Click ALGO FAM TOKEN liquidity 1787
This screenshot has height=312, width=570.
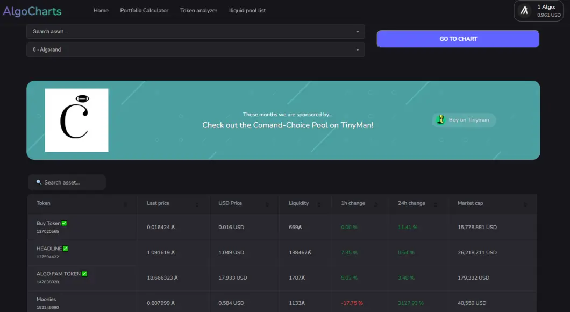297,278
